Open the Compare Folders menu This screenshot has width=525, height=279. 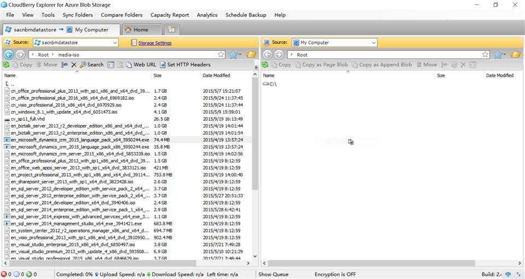(121, 15)
